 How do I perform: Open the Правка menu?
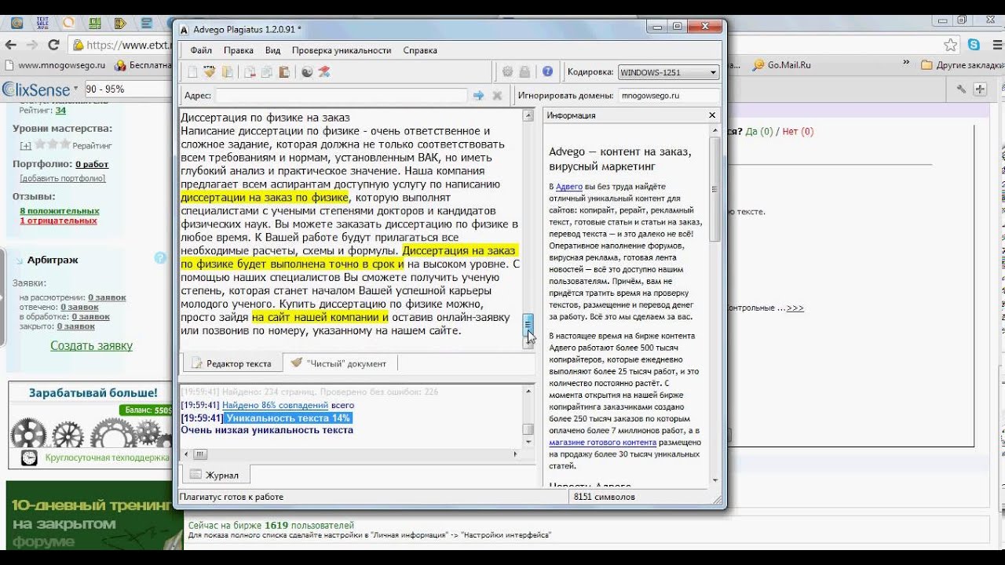tap(238, 50)
